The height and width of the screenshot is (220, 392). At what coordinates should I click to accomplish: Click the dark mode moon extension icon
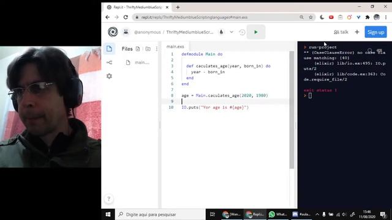322,17
